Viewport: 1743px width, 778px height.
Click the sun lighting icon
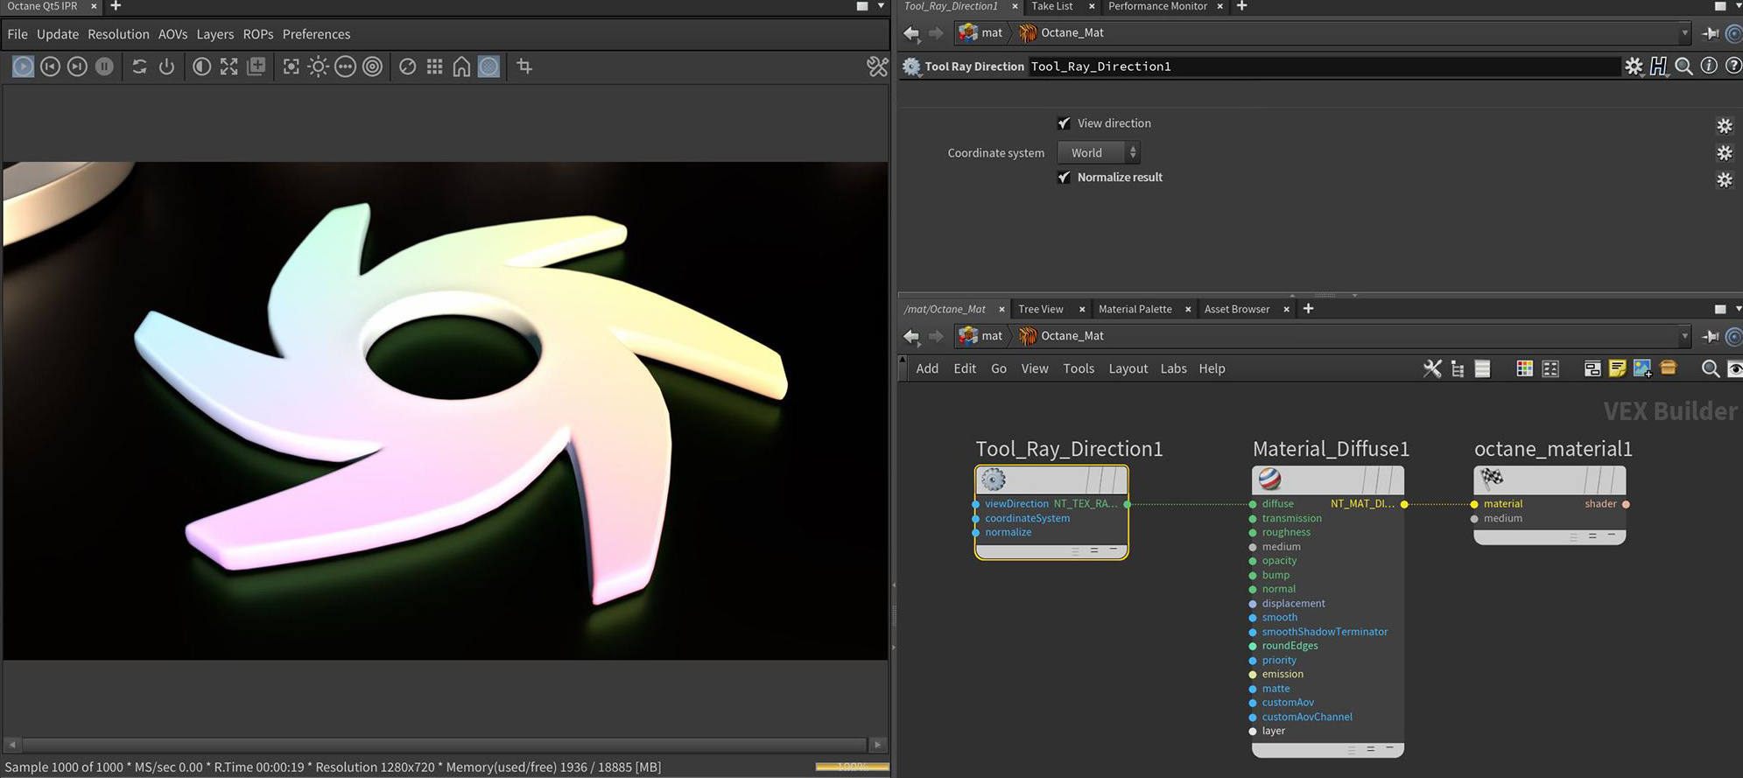pos(318,67)
